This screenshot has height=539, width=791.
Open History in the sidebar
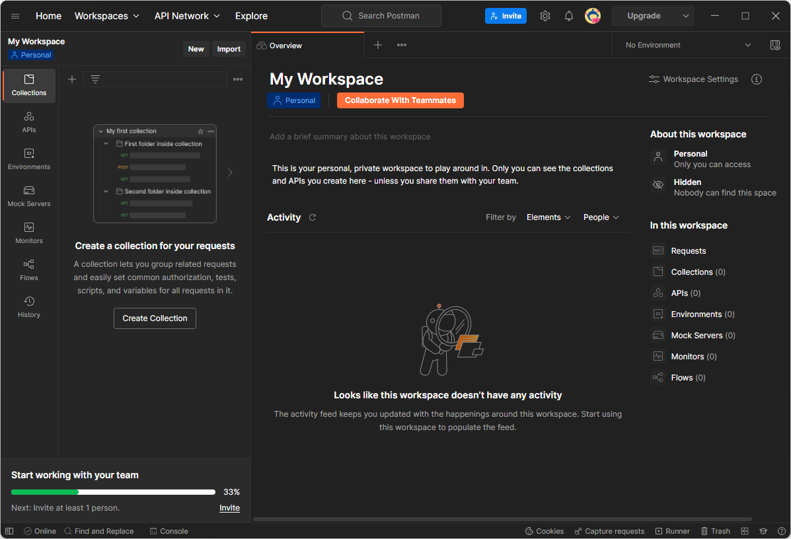[x=29, y=307]
